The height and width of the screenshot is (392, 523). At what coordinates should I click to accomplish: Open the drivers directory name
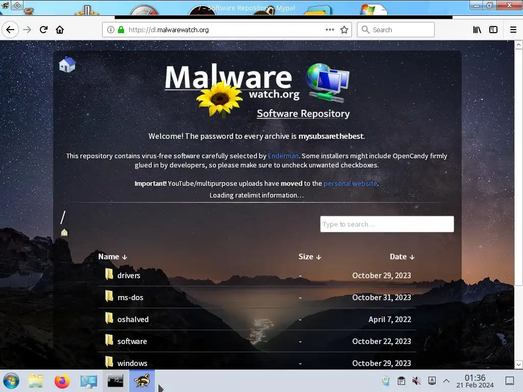(x=129, y=275)
